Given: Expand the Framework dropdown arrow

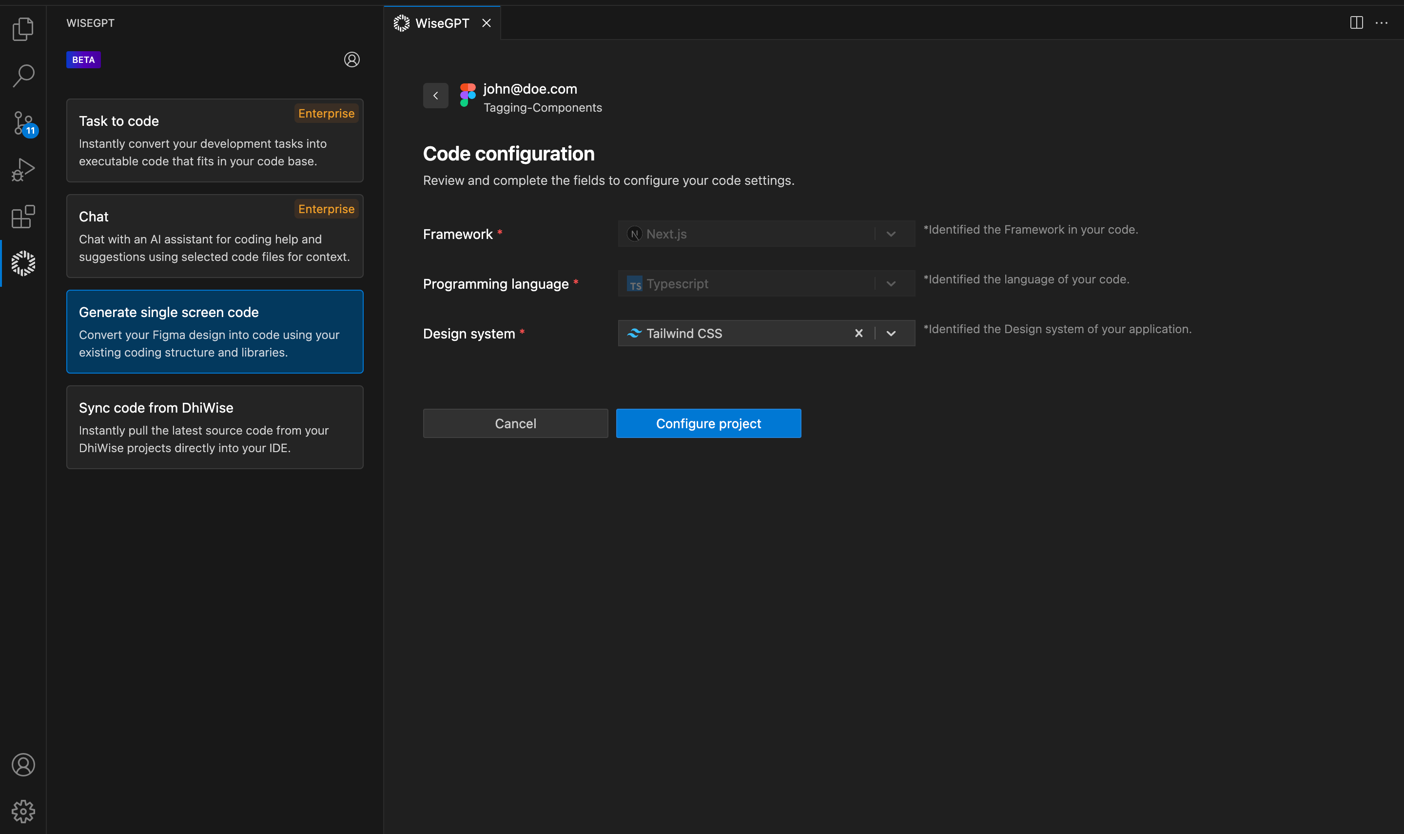Looking at the screenshot, I should click(x=891, y=234).
